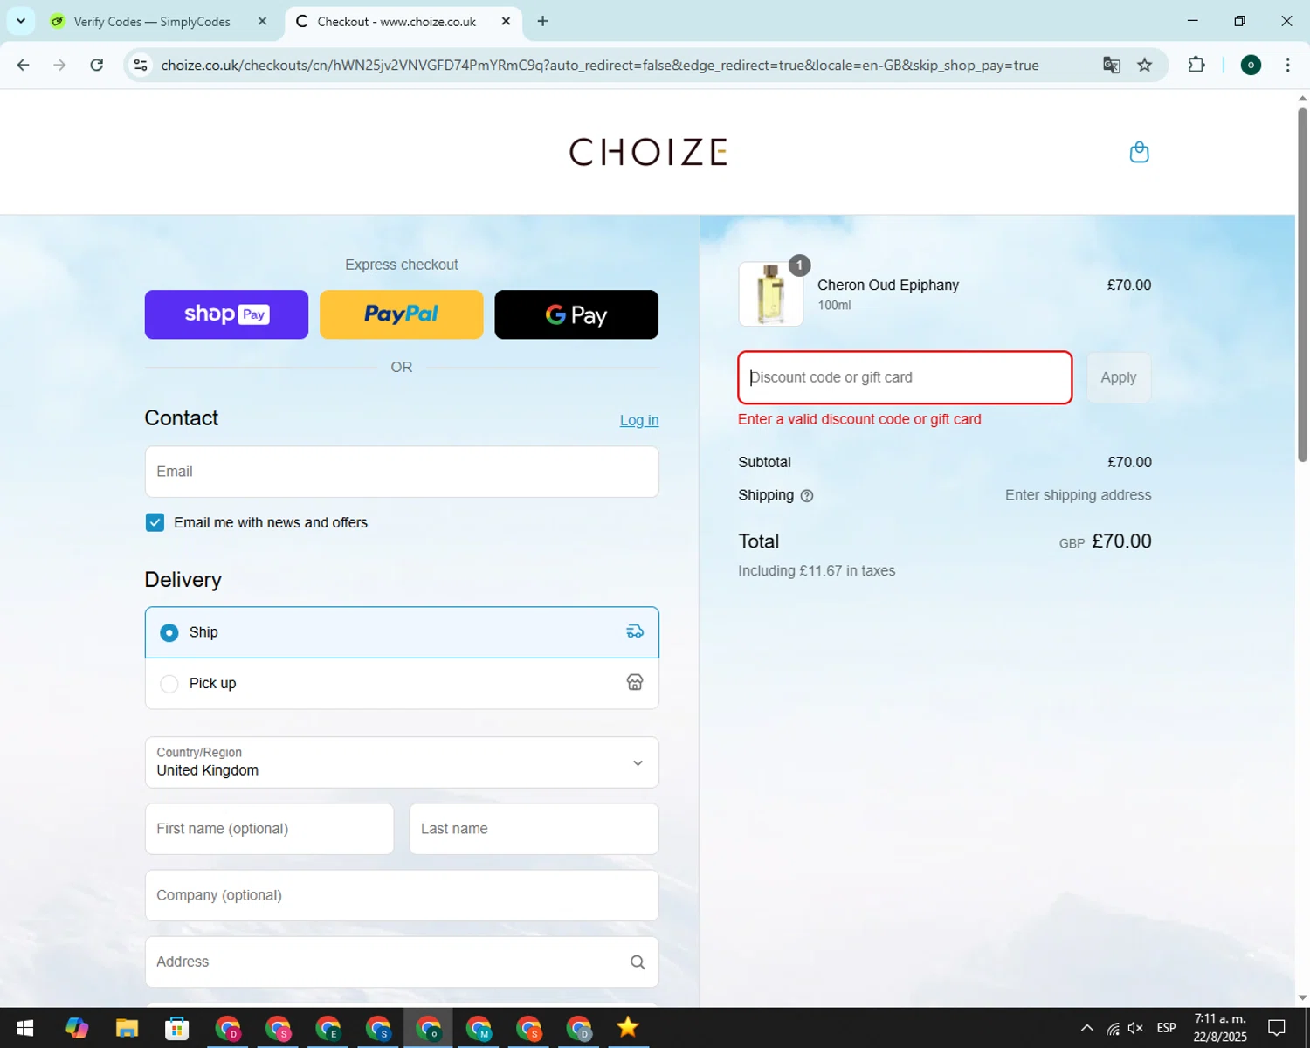
Task: Open the browser extensions puzzle icon
Action: coord(1196,65)
